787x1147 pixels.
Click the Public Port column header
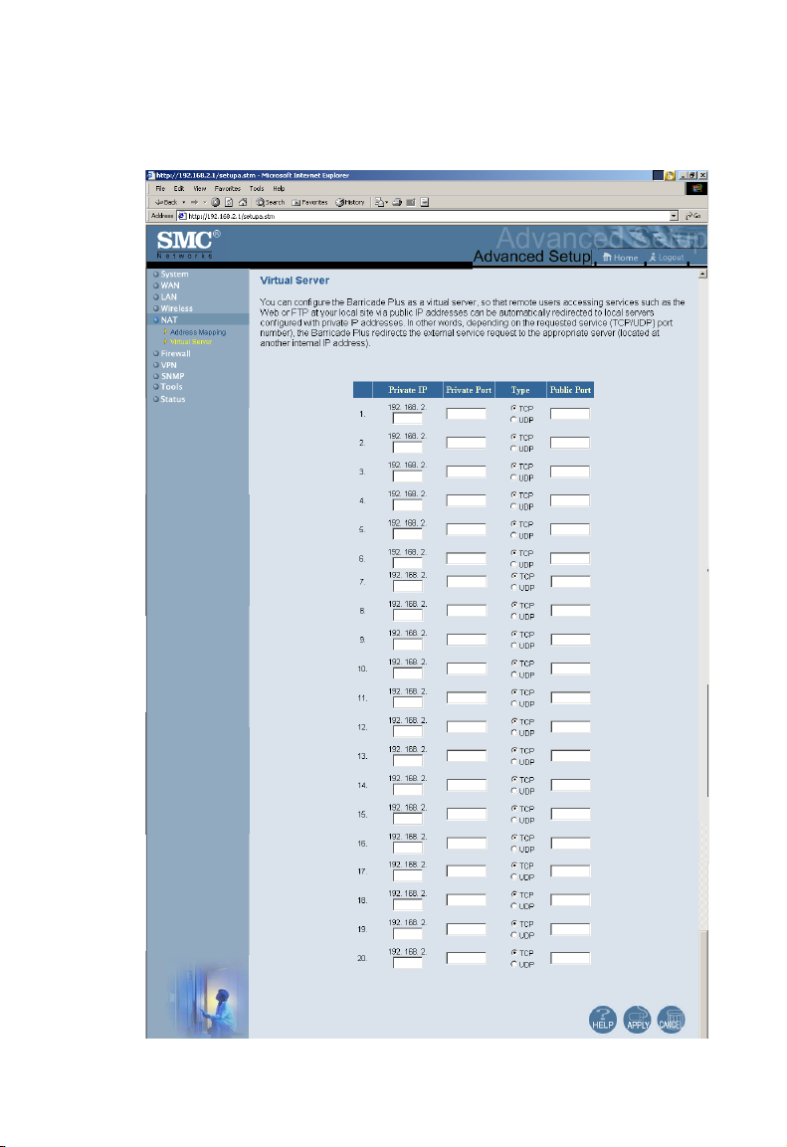[x=570, y=390]
